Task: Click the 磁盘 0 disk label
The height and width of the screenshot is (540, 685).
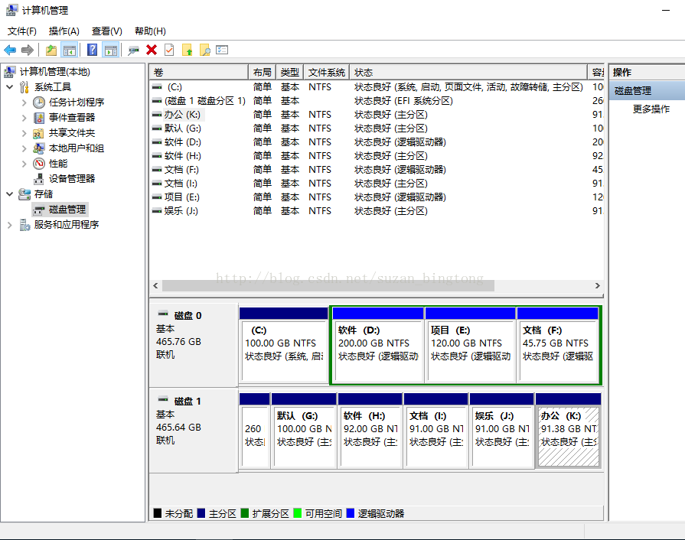Action: click(x=188, y=316)
